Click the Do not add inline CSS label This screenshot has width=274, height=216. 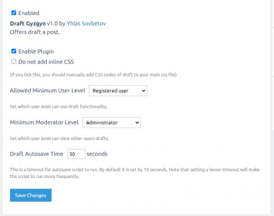[x=46, y=61]
